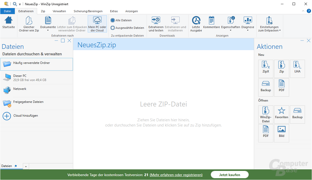Viewport: 312px width, 180px height.
Task: Toggle Mein PC oder die Cloud extraction
Action: (x=97, y=24)
